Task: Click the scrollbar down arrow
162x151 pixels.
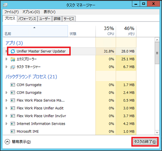Action: pyautogui.click(x=157, y=132)
